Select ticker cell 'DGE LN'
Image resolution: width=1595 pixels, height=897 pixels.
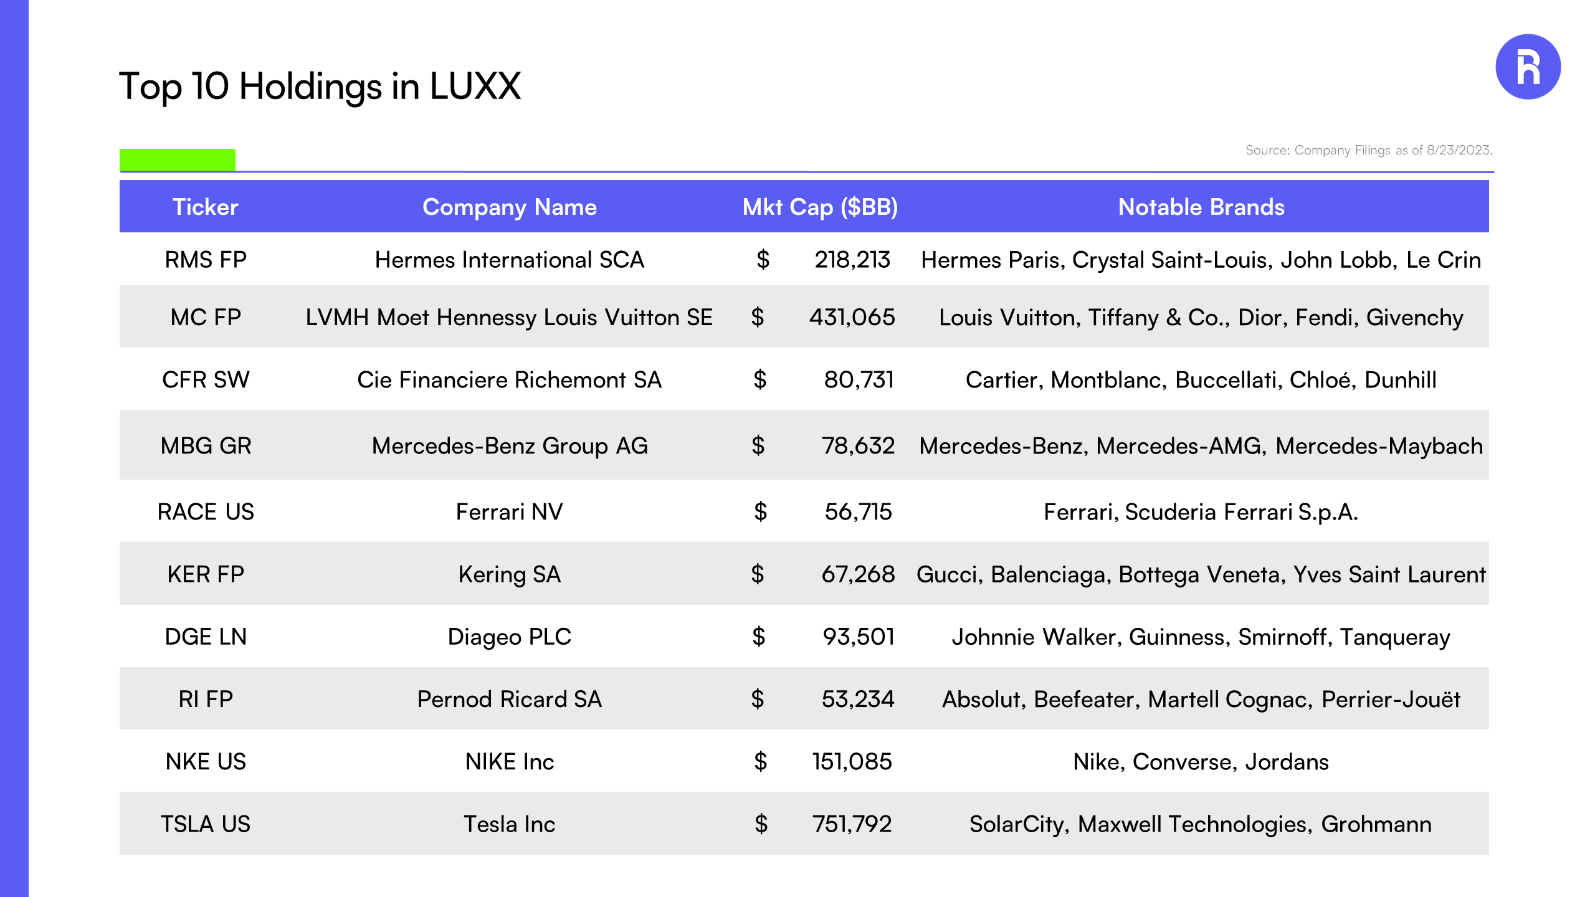click(206, 637)
